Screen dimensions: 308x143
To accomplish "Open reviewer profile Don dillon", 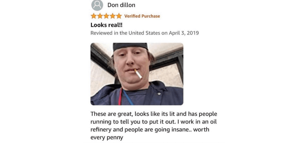I will (x=121, y=5).
